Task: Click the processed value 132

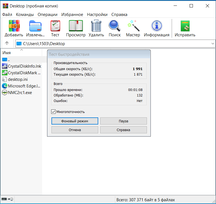Action: [140, 95]
